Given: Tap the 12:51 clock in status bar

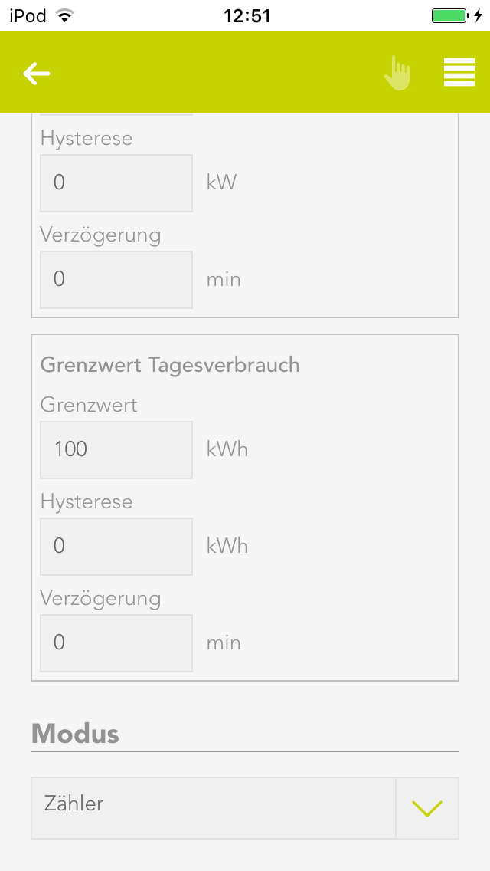Looking at the screenshot, I should 247,15.
